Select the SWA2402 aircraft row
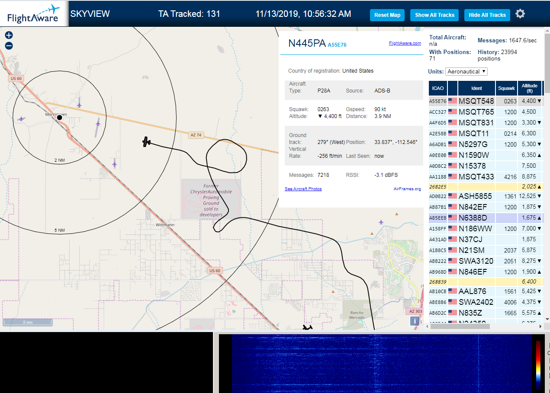Viewport: 550px width, 393px height. point(486,302)
